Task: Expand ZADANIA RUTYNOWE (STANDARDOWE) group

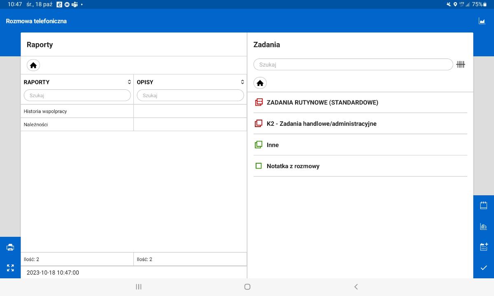Action: 322,102
